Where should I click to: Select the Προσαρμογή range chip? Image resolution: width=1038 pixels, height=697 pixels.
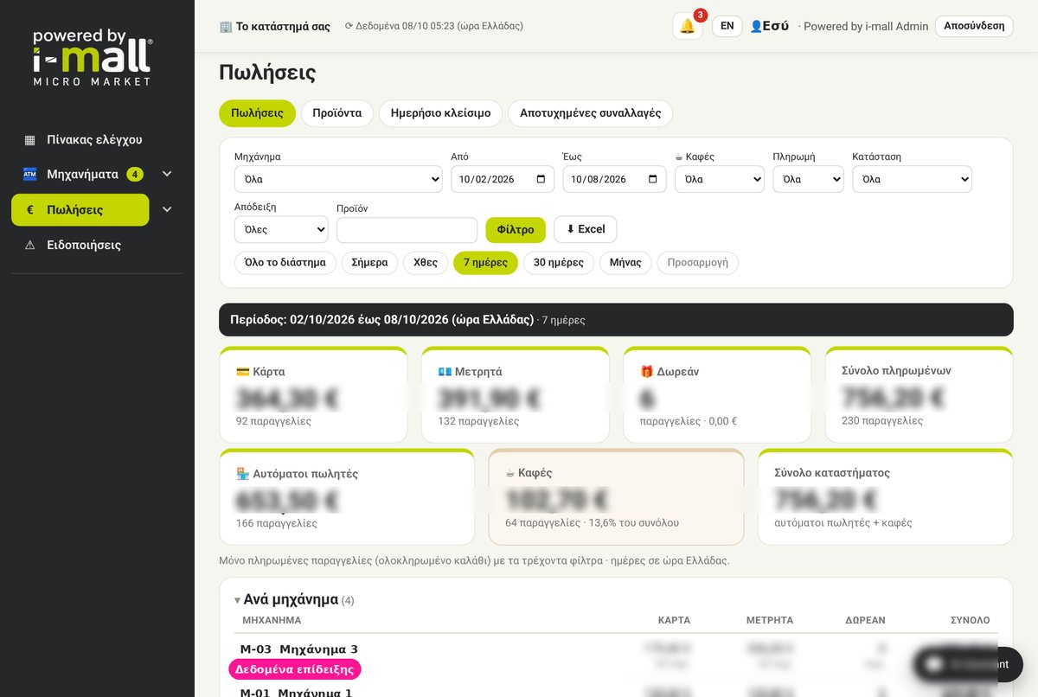click(x=697, y=262)
